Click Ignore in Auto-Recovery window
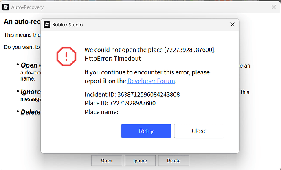This screenshot has width=281, height=170. pyautogui.click(x=140, y=161)
